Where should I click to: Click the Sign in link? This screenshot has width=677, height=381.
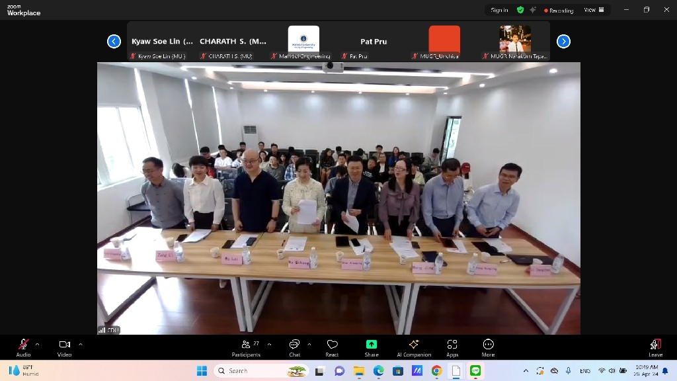(x=499, y=10)
